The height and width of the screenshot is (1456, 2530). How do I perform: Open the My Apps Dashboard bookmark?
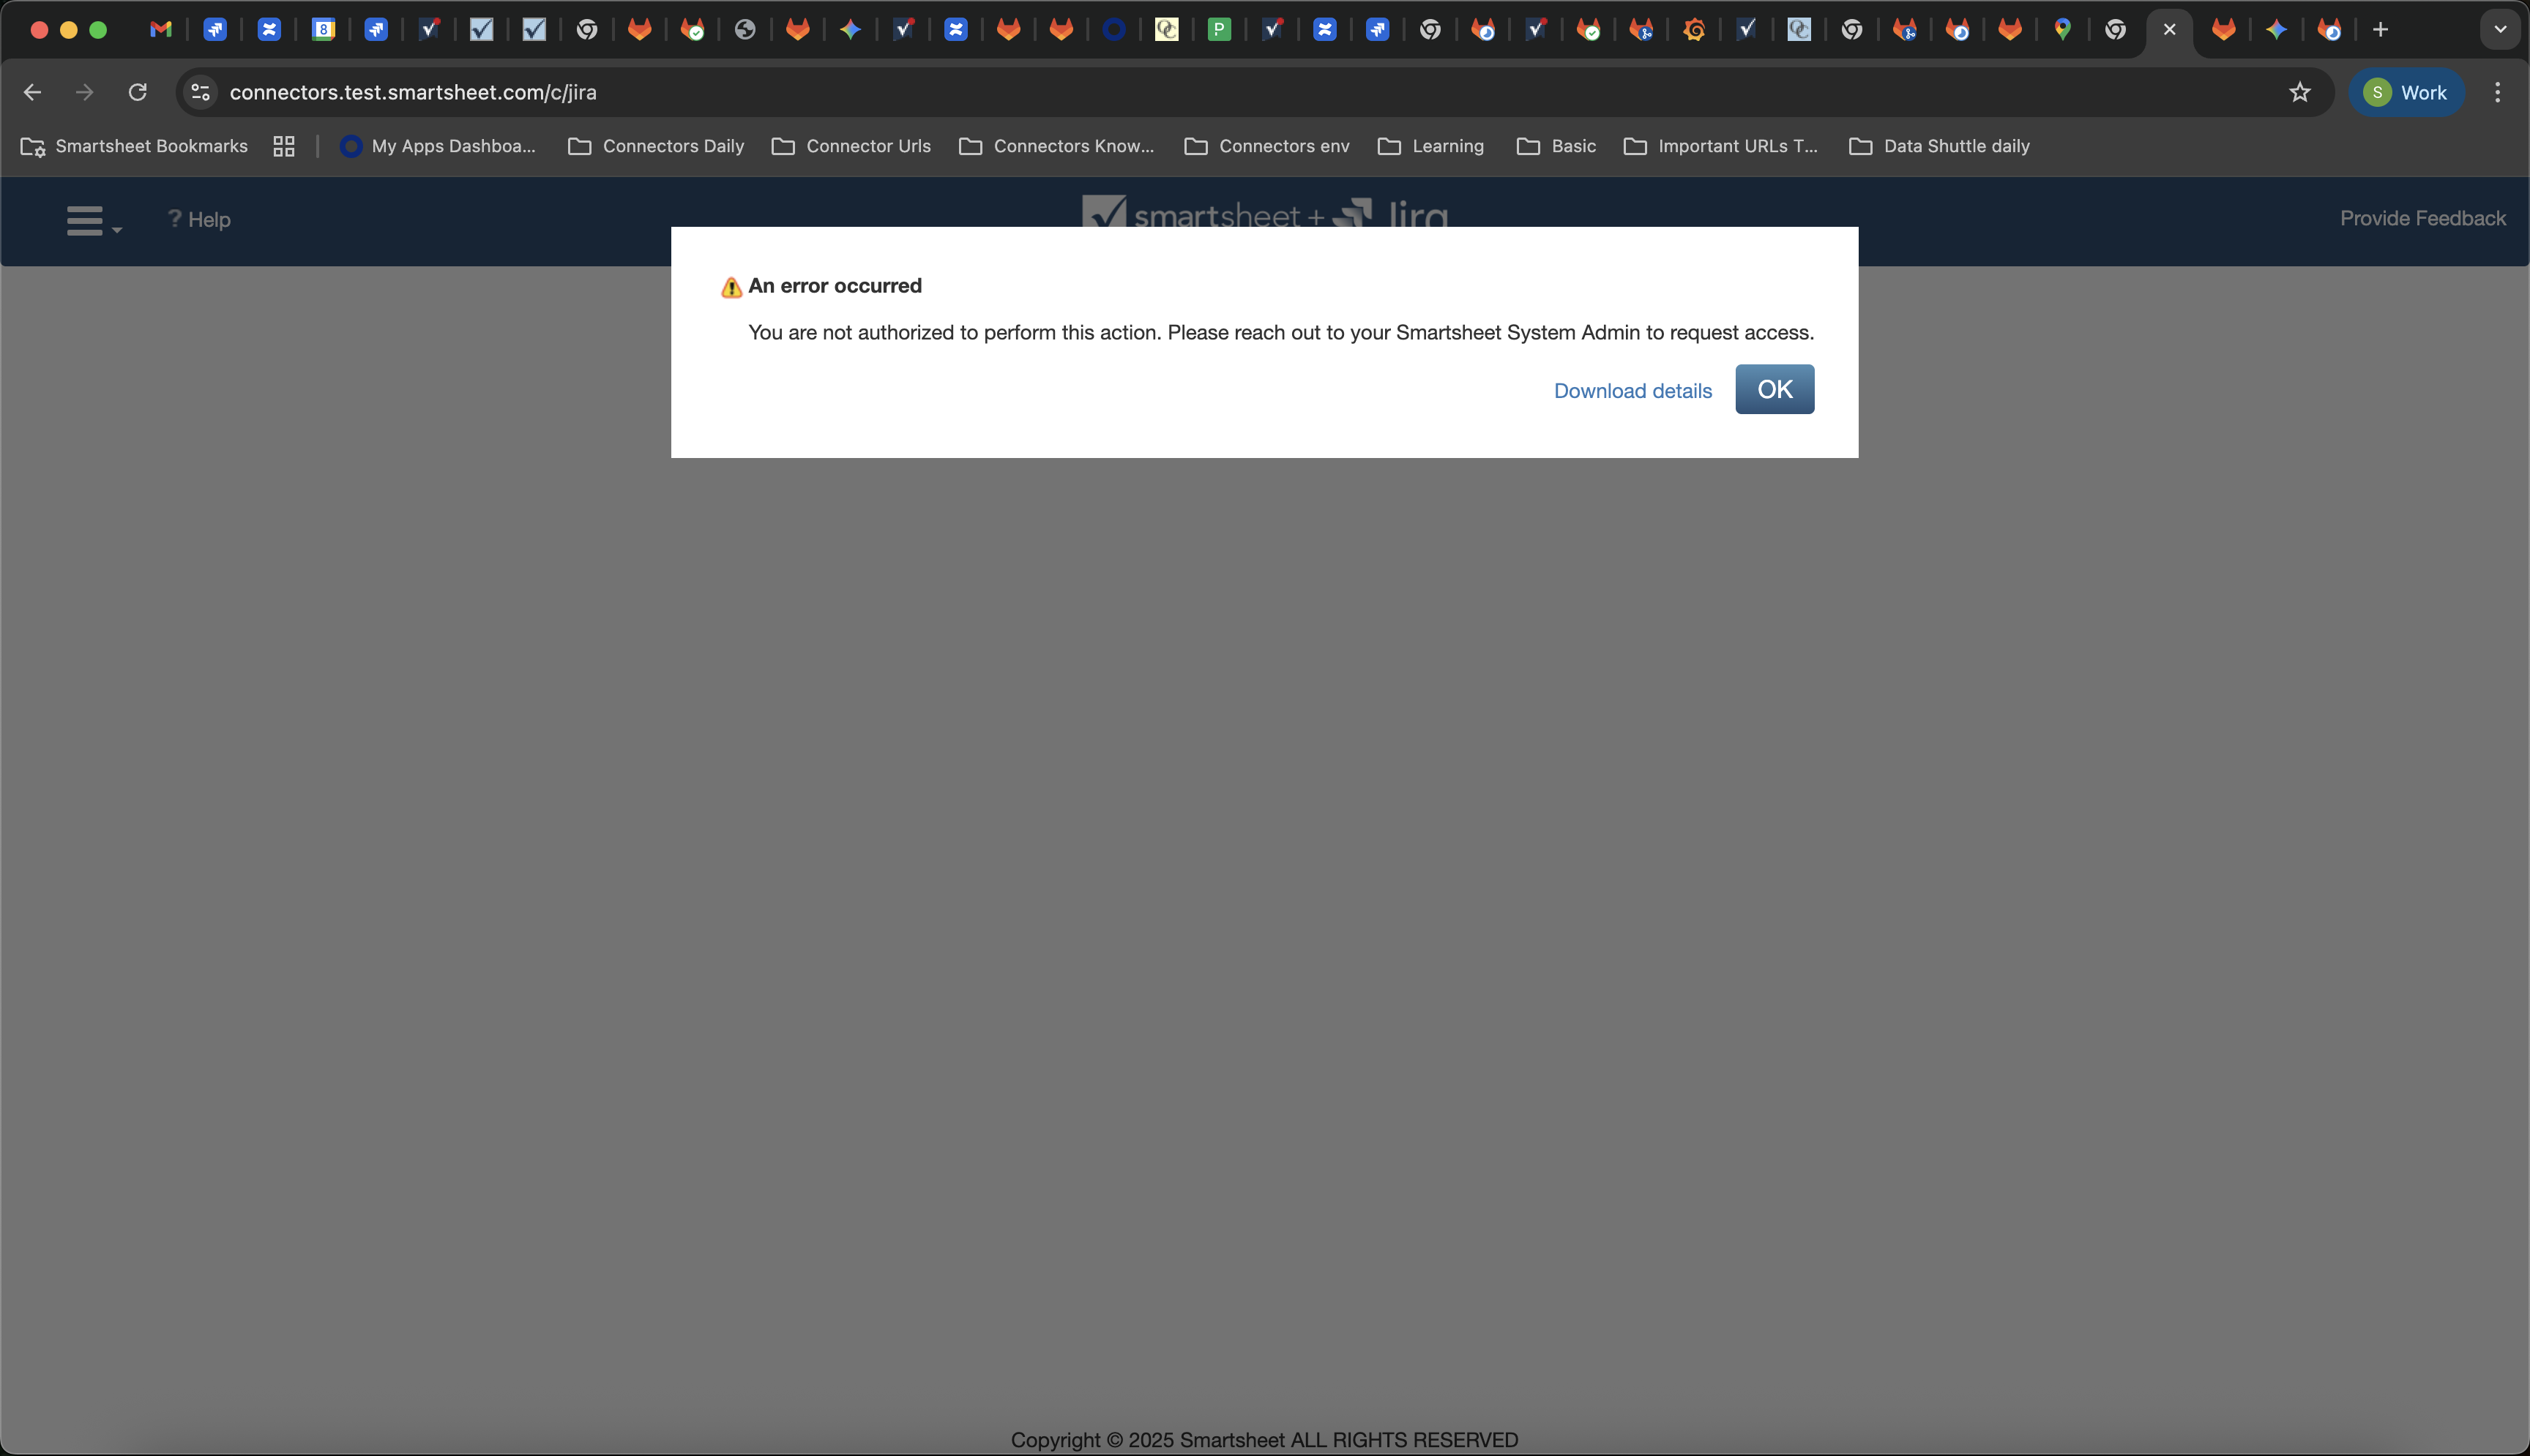(x=439, y=146)
